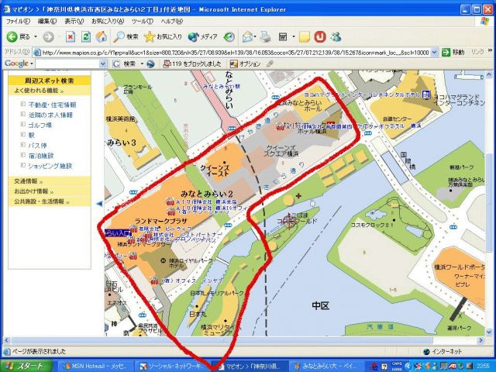Open the ショッピング施設 link
Screen dimensions: 496x372
(x=50, y=166)
